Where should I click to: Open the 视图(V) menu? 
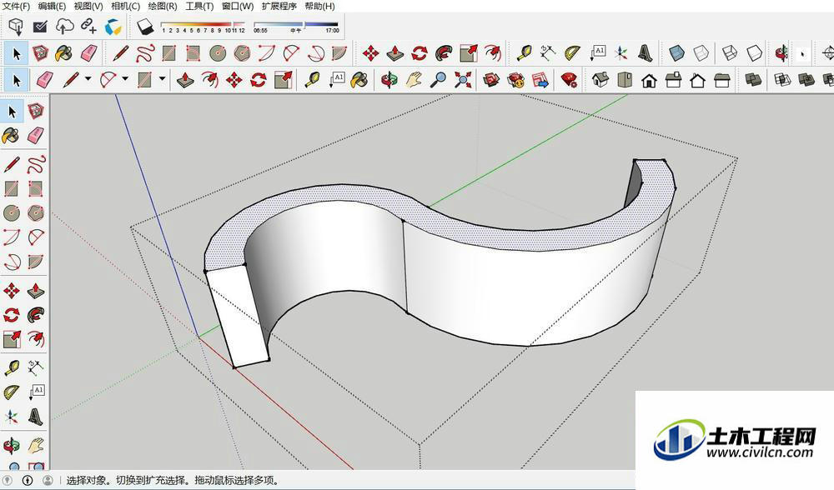coord(88,7)
